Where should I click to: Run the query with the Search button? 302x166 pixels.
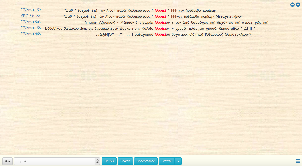tap(125, 161)
